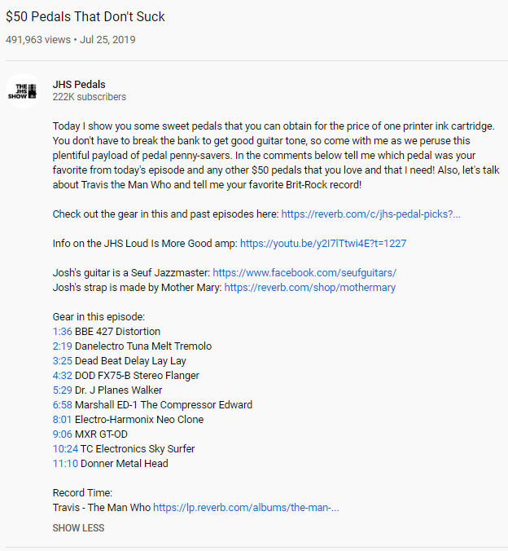Go to 4:32 DOD FX75-B Flanger timestamp

[x=62, y=376]
